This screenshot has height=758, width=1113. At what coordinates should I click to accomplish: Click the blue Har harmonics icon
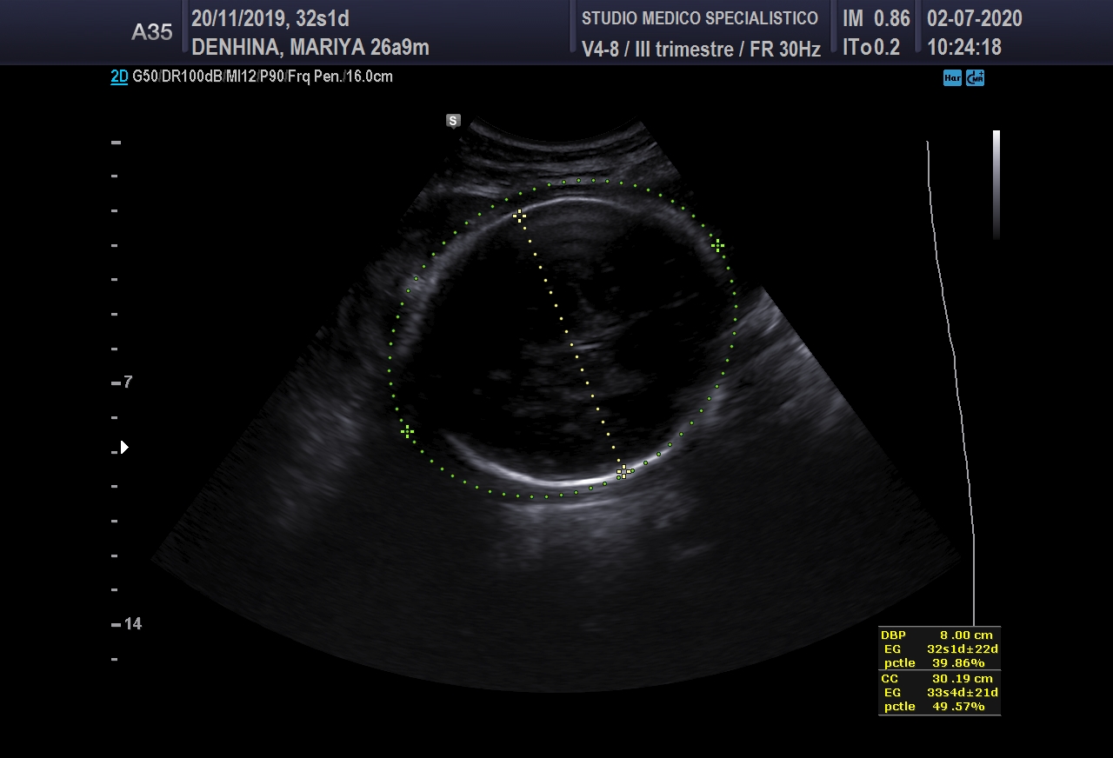[952, 78]
